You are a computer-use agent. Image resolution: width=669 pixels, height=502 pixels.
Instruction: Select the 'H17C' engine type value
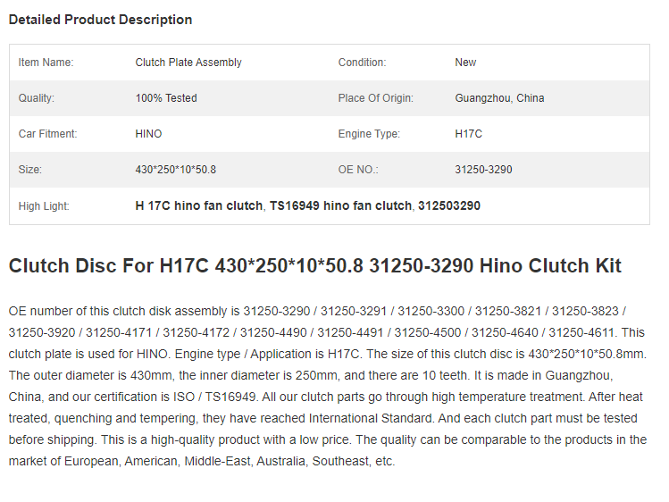pos(468,134)
